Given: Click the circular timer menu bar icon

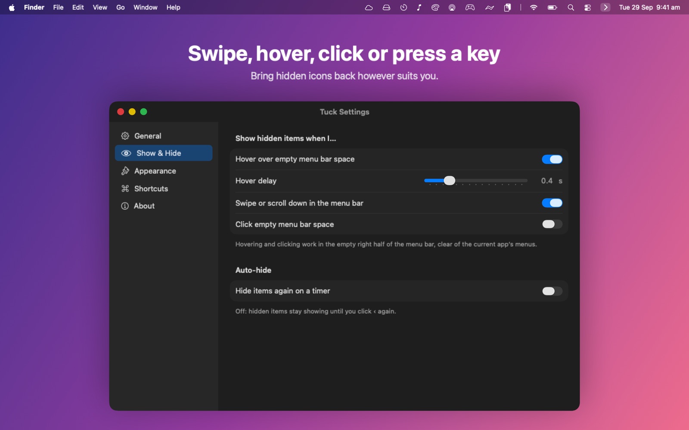Looking at the screenshot, I should coord(403,7).
